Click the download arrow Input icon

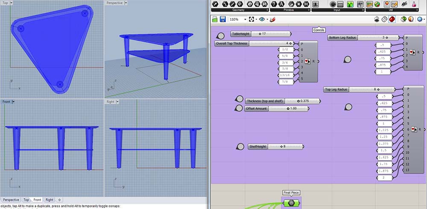(316, 4)
